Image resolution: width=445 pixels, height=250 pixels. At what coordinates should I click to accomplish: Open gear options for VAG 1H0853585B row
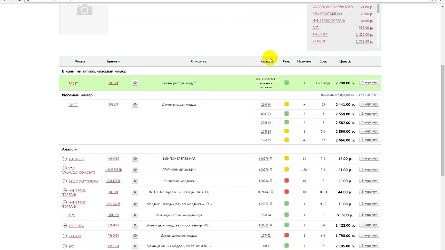click(135, 170)
